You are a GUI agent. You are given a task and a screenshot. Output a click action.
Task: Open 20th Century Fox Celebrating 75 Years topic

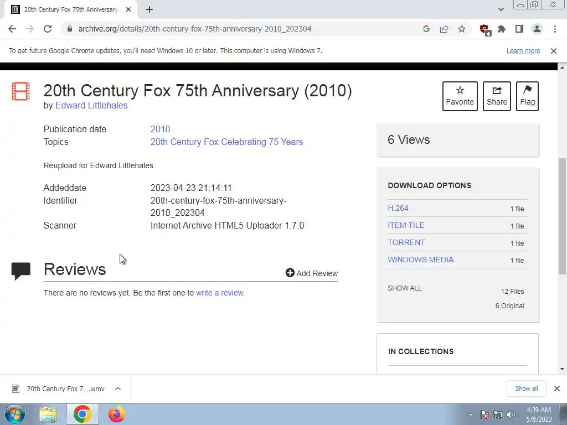tap(226, 142)
